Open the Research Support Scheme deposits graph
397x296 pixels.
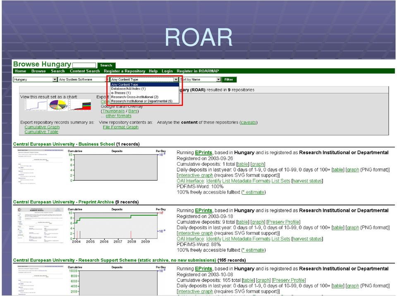point(117,280)
